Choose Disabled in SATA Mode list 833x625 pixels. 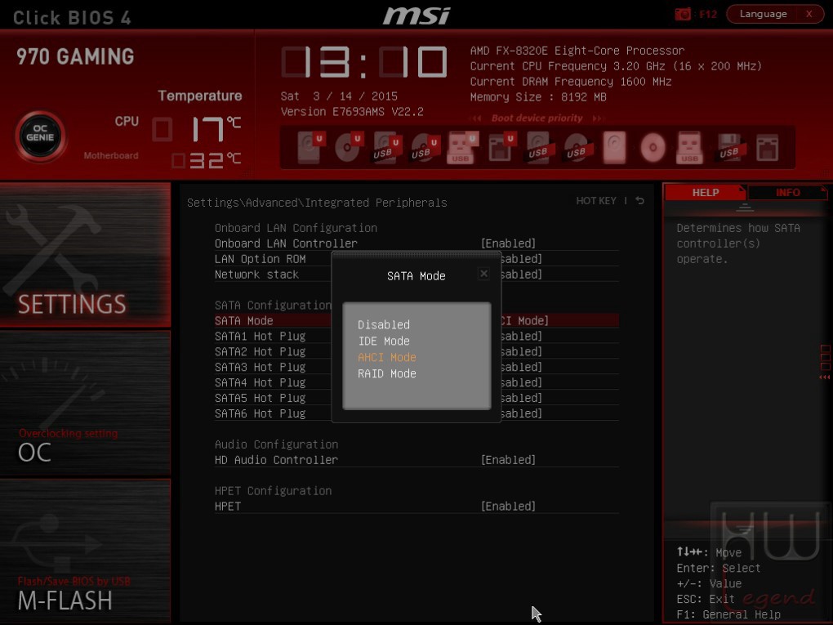pos(384,324)
